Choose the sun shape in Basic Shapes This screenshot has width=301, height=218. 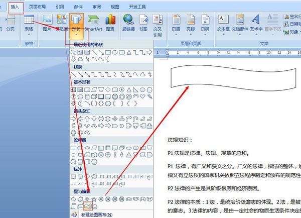pyautogui.click(x=73, y=103)
